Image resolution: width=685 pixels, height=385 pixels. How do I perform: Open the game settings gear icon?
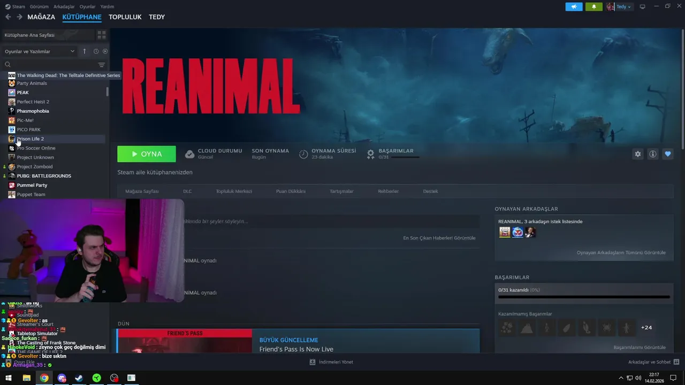[637, 154]
